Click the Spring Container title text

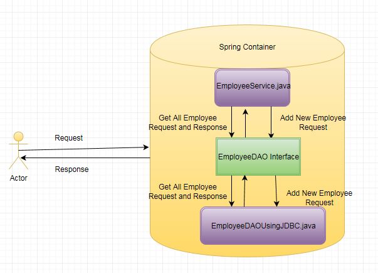[x=247, y=47]
